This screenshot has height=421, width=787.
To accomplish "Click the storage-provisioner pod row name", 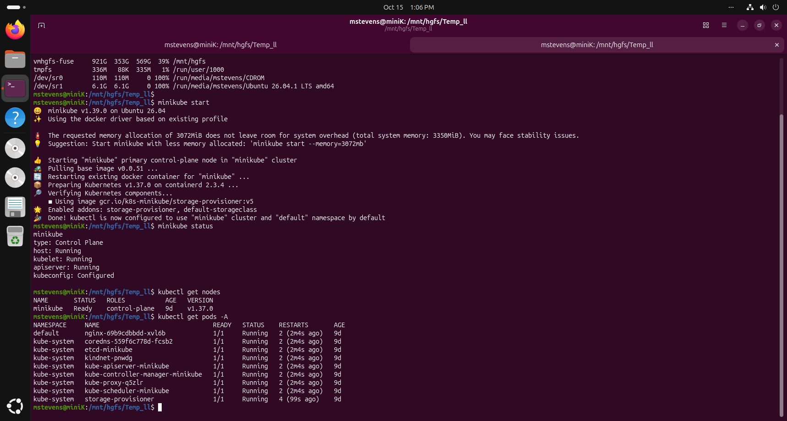I will pos(120,399).
